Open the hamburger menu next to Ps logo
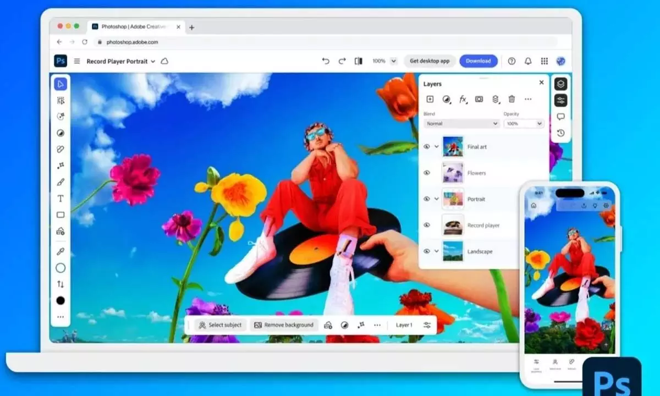Image resolution: width=660 pixels, height=396 pixels. (76, 61)
